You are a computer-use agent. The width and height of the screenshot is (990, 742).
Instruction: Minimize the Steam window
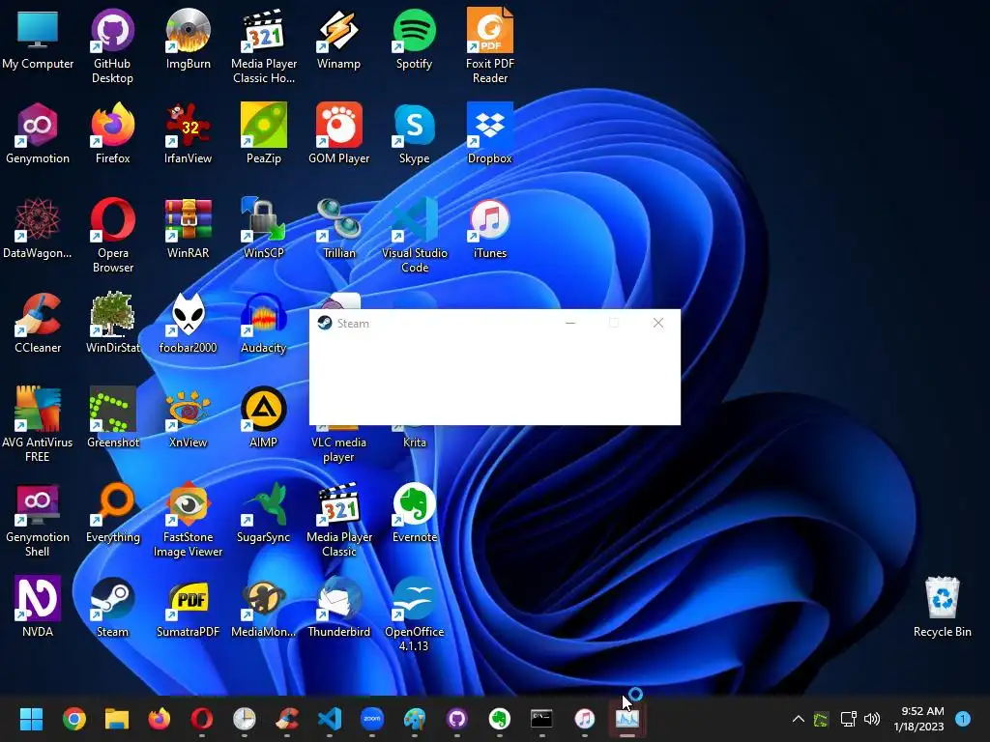click(570, 323)
